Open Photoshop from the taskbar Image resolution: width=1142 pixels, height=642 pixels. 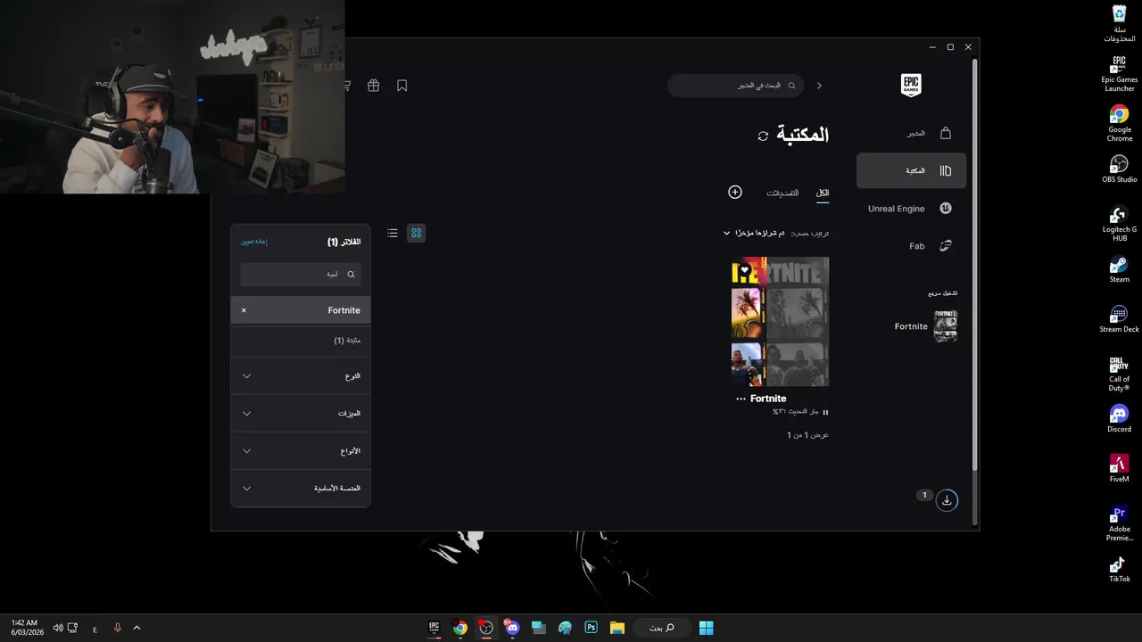tap(591, 628)
